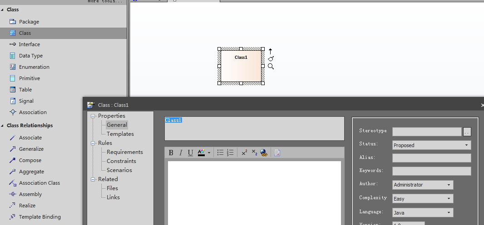This screenshot has height=225, width=484.
Task: Click the paint brush icon beside Class1
Action: coord(271,58)
